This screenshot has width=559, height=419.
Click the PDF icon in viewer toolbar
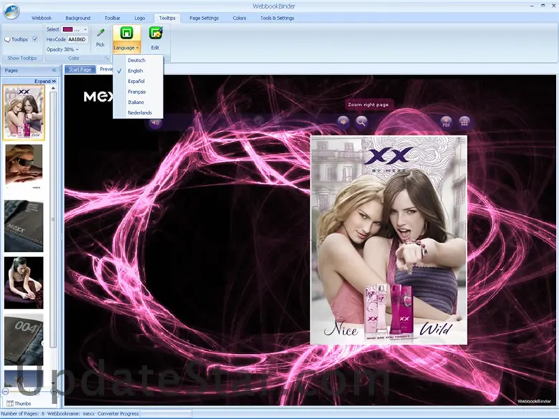coord(446,122)
